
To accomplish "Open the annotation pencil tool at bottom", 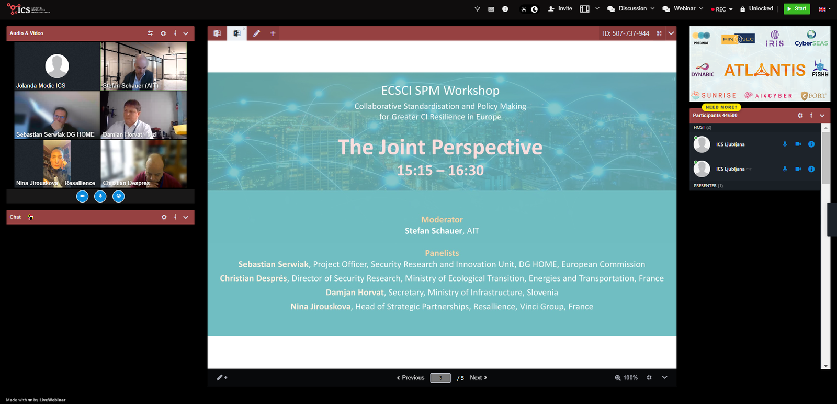I will coord(222,378).
